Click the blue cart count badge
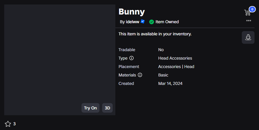Image resolution: width=259 pixels, height=130 pixels. pyautogui.click(x=252, y=9)
